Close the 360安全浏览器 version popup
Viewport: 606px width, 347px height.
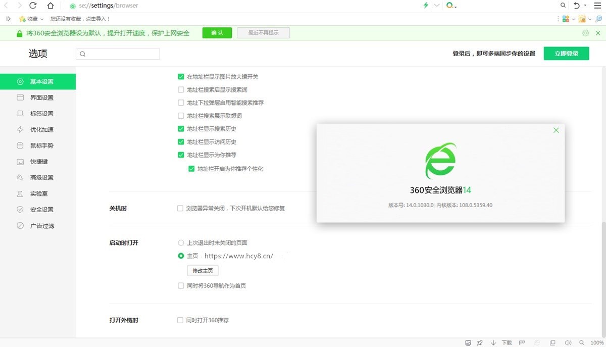click(x=556, y=130)
